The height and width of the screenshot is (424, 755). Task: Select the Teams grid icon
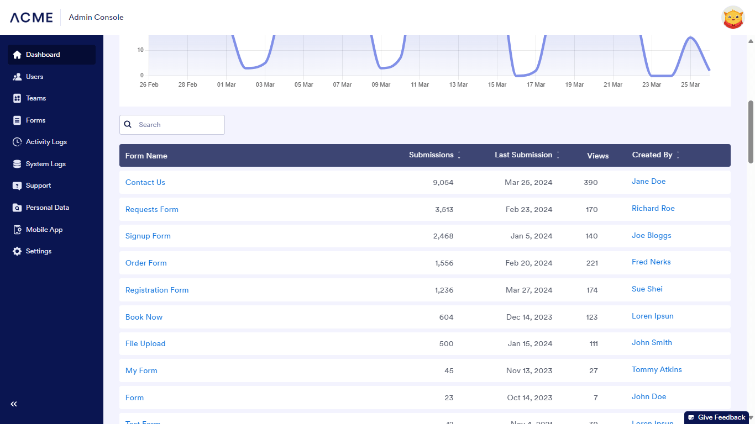click(17, 98)
